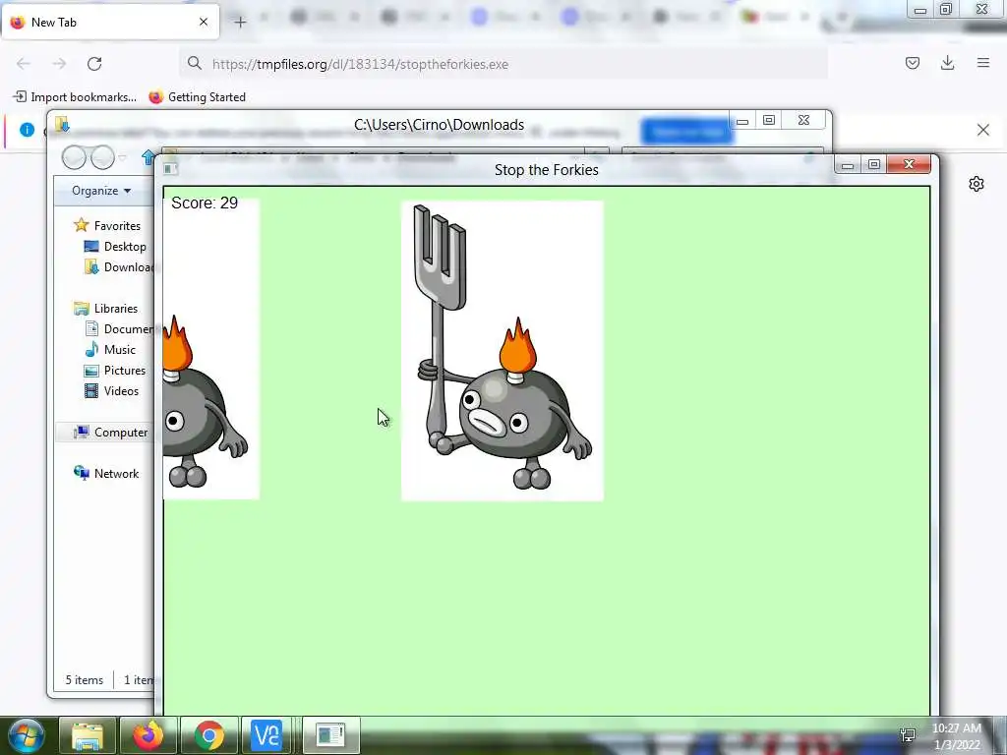Viewport: 1007px width, 755px height.
Task: Click the Stop the Forkies title bar icon
Action: coord(169,169)
